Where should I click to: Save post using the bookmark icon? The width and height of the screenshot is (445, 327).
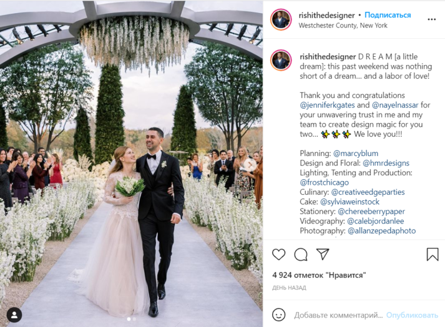click(433, 254)
